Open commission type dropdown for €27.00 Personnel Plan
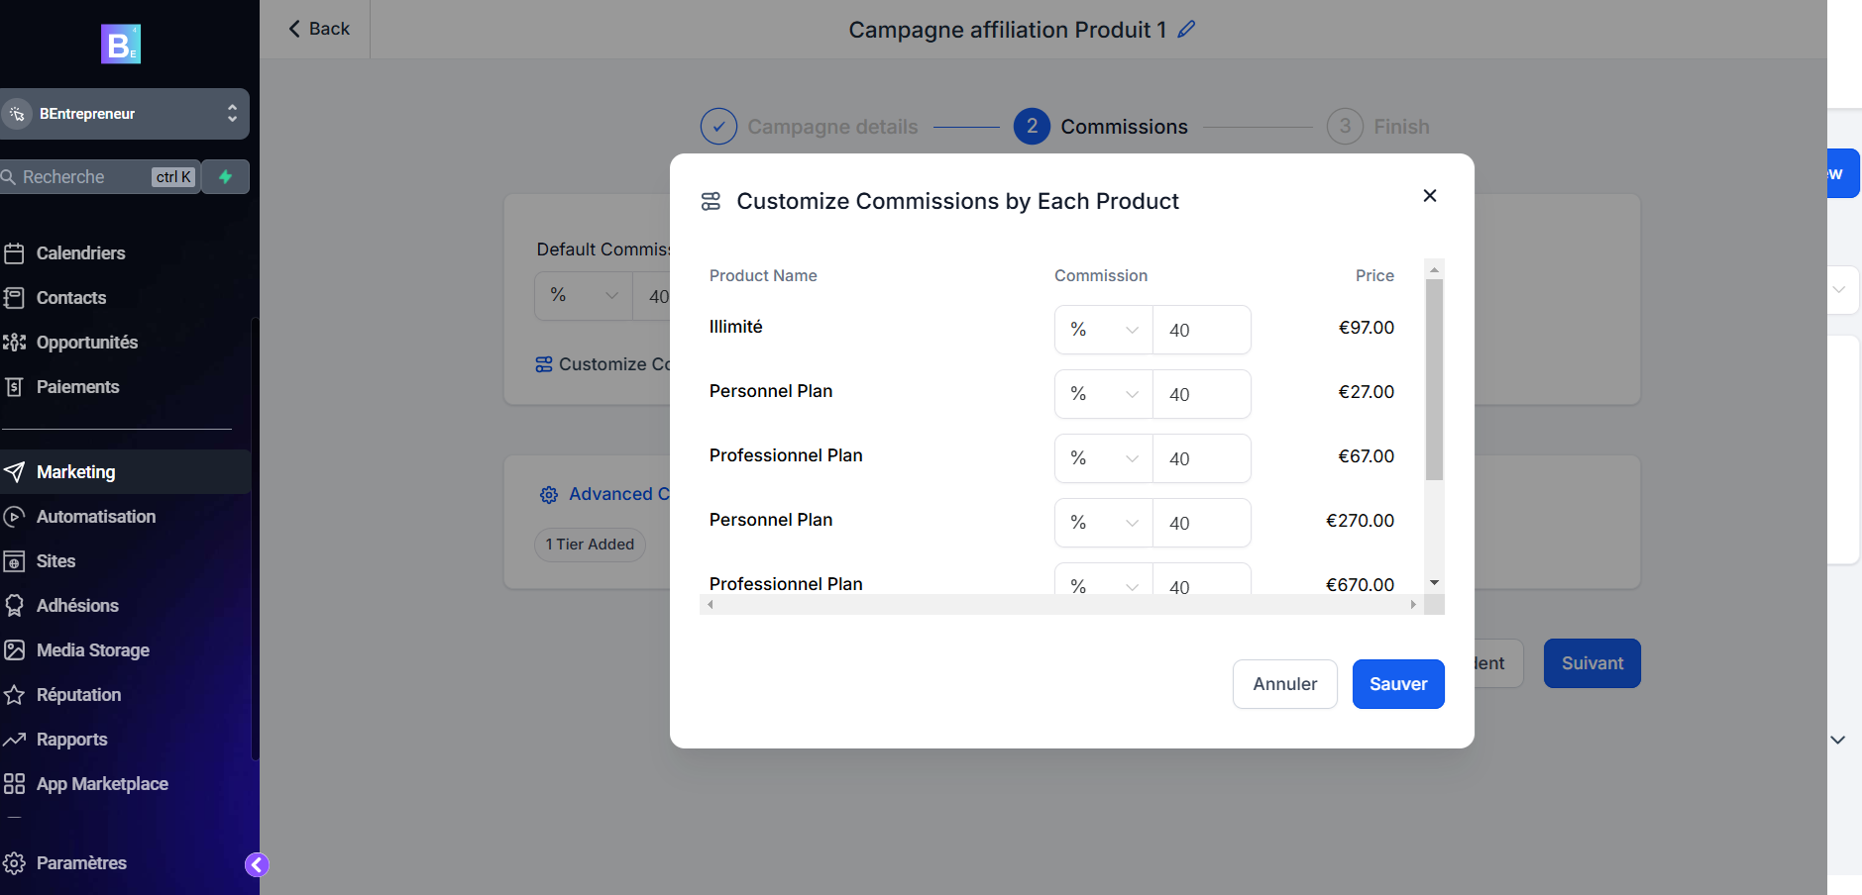This screenshot has height=895, width=1862. click(1104, 394)
